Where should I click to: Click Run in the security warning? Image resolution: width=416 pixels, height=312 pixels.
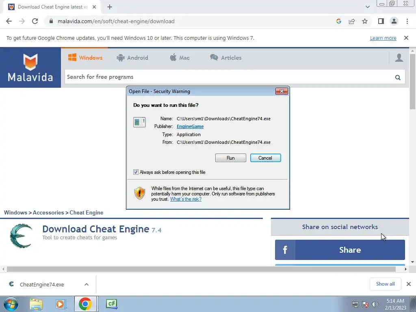click(231, 158)
